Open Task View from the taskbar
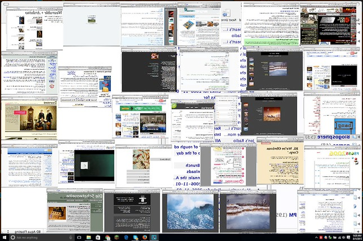The width and height of the screenshot is (363, 241). 79,237
